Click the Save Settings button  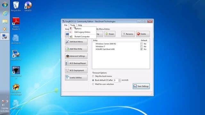pyautogui.click(x=141, y=86)
